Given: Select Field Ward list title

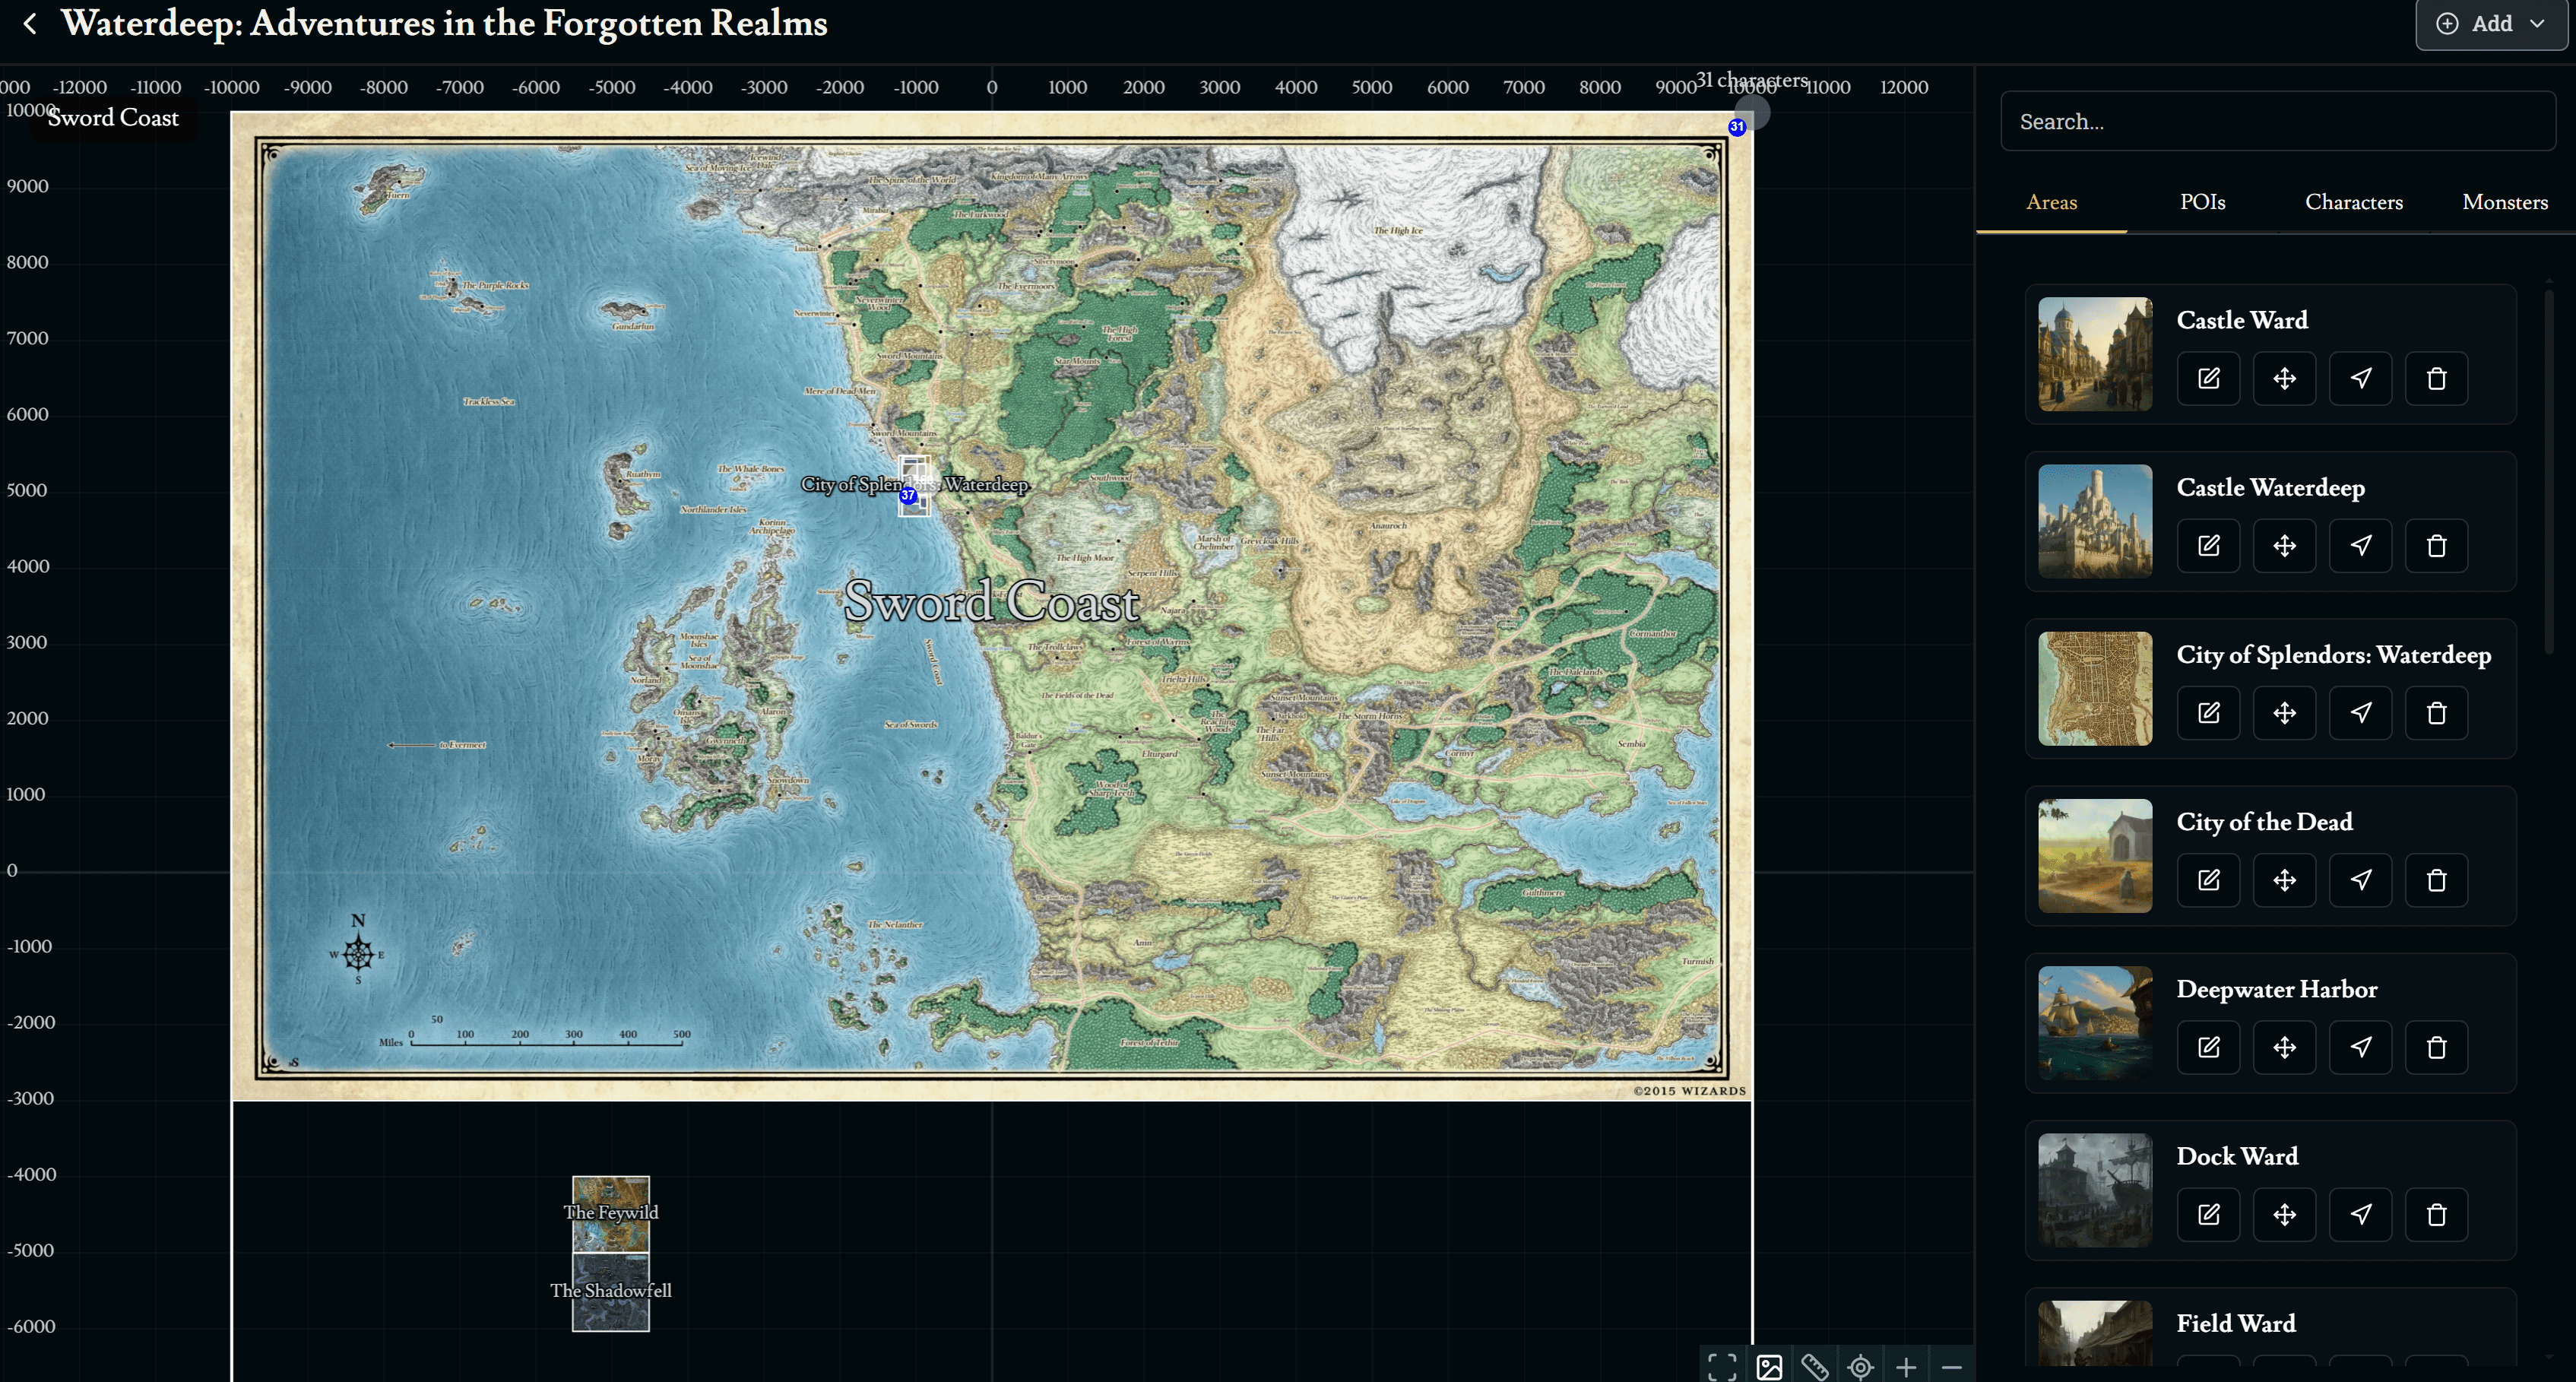Looking at the screenshot, I should (x=2236, y=1323).
